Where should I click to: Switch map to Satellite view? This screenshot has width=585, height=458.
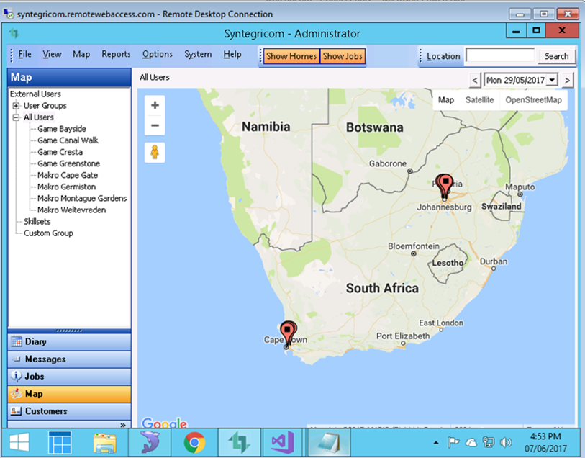coord(479,100)
